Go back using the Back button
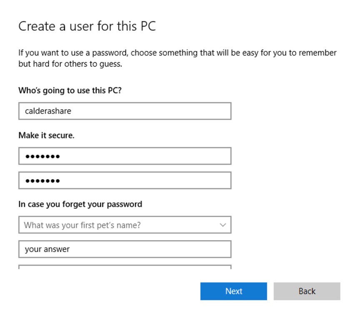Viewport: 354px width, 313px height. click(x=307, y=291)
